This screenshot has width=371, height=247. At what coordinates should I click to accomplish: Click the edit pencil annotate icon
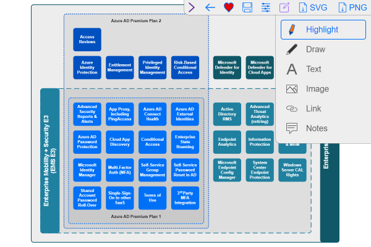[284, 7]
